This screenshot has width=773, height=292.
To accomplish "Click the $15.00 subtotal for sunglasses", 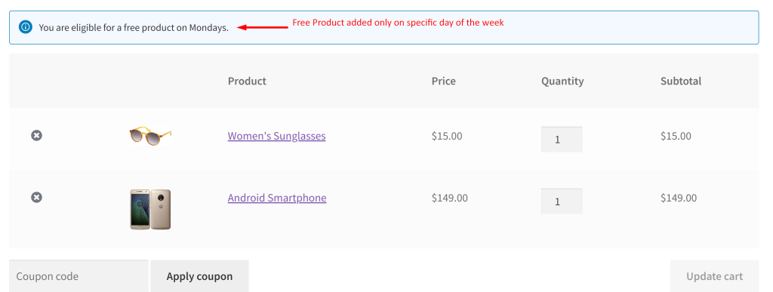I will pyautogui.click(x=676, y=136).
